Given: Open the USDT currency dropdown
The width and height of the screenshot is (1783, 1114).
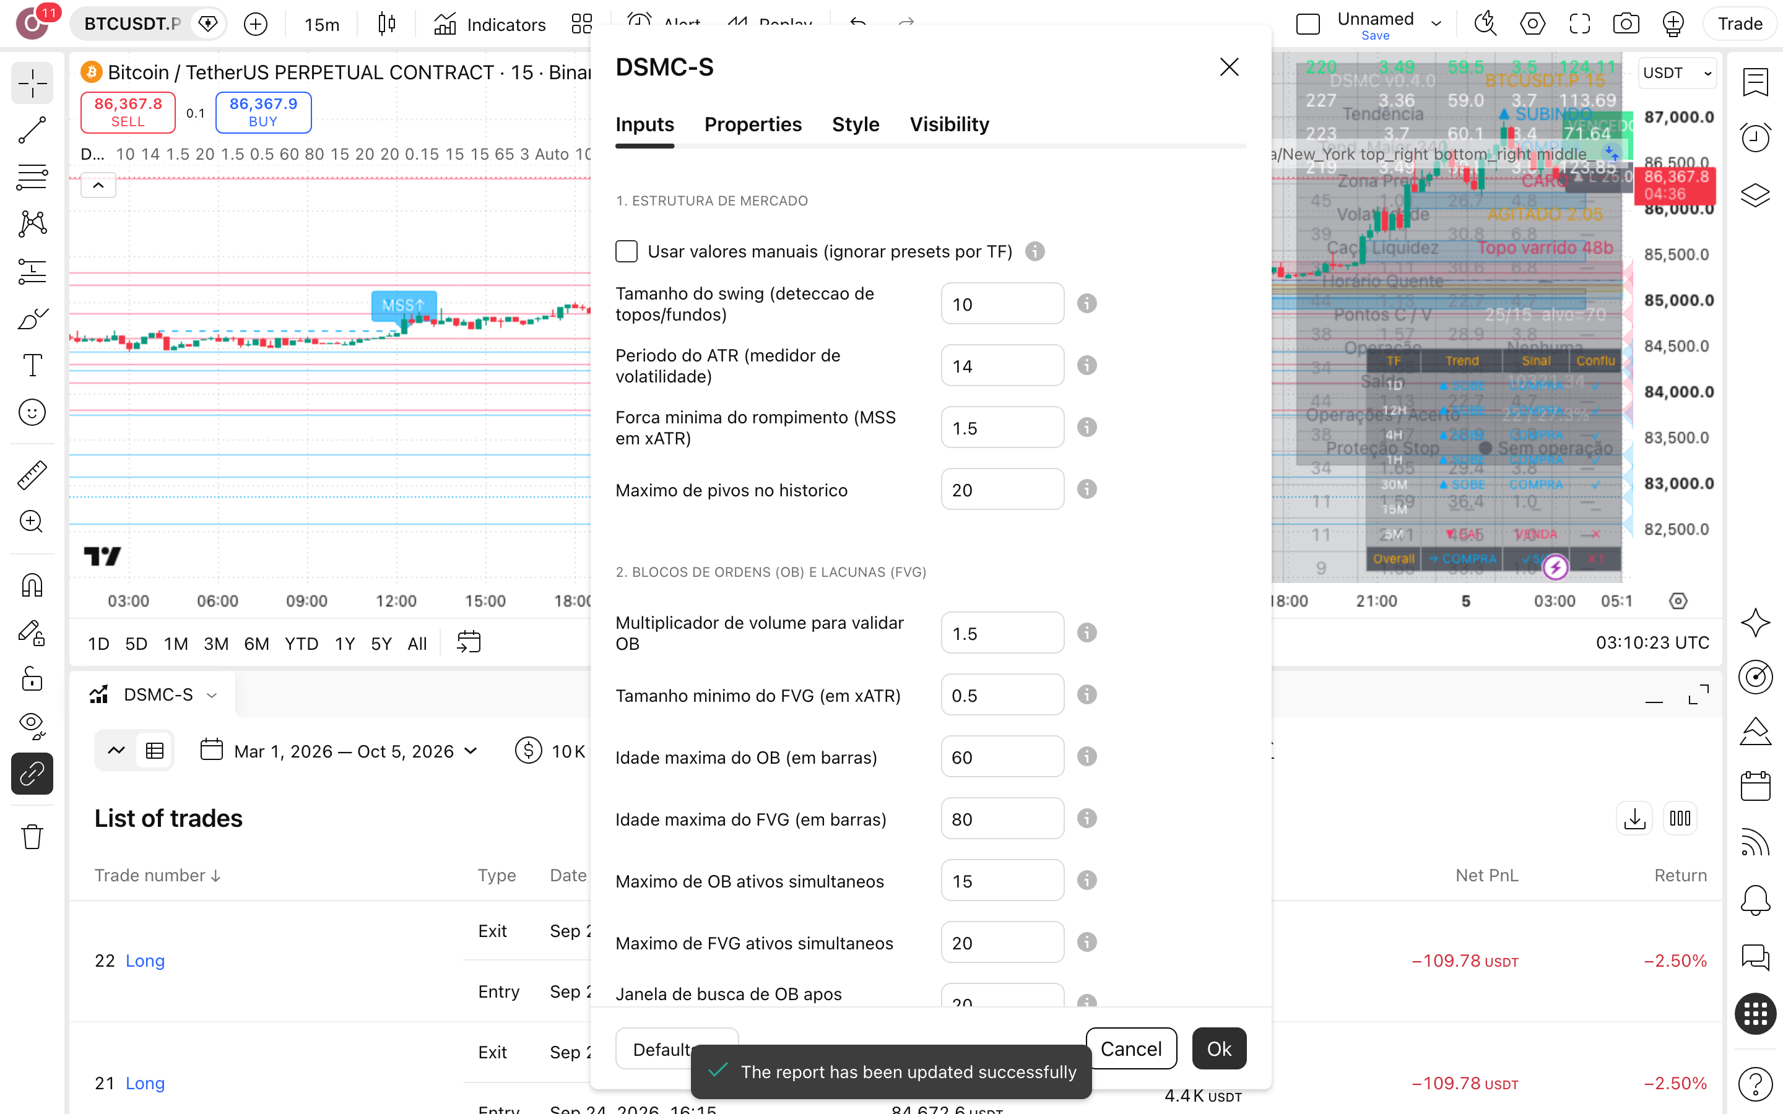Looking at the screenshot, I should [1677, 73].
